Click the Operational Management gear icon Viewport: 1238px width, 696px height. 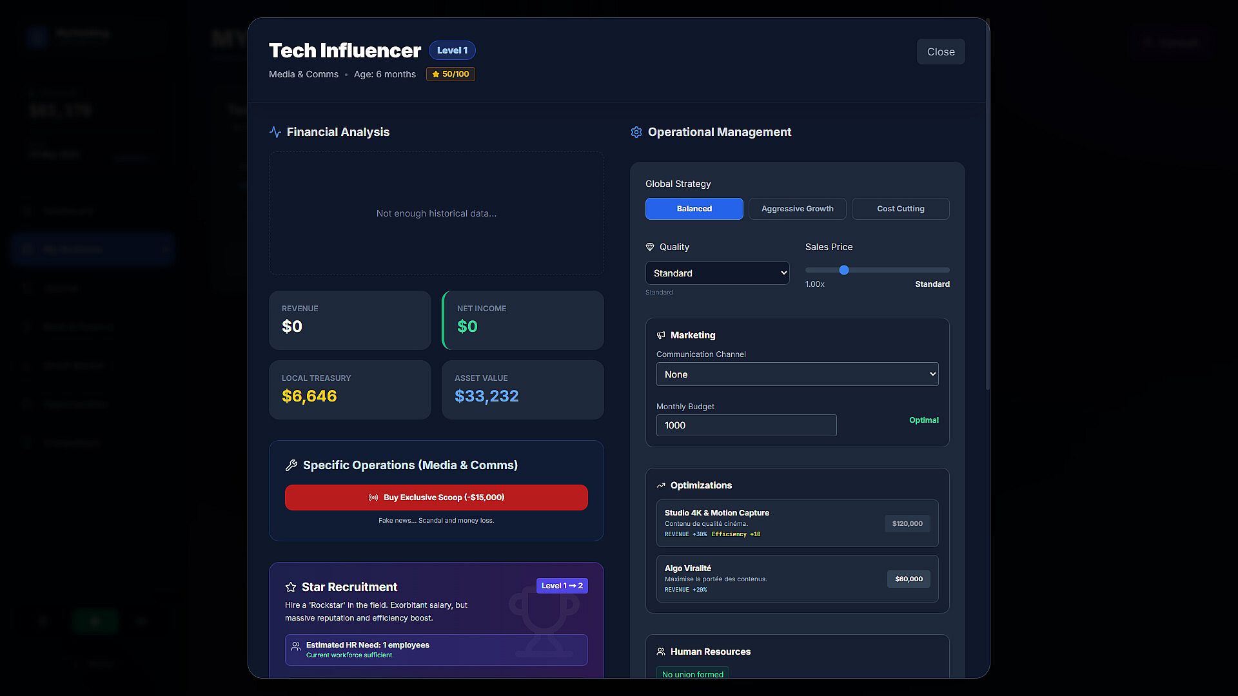click(636, 132)
